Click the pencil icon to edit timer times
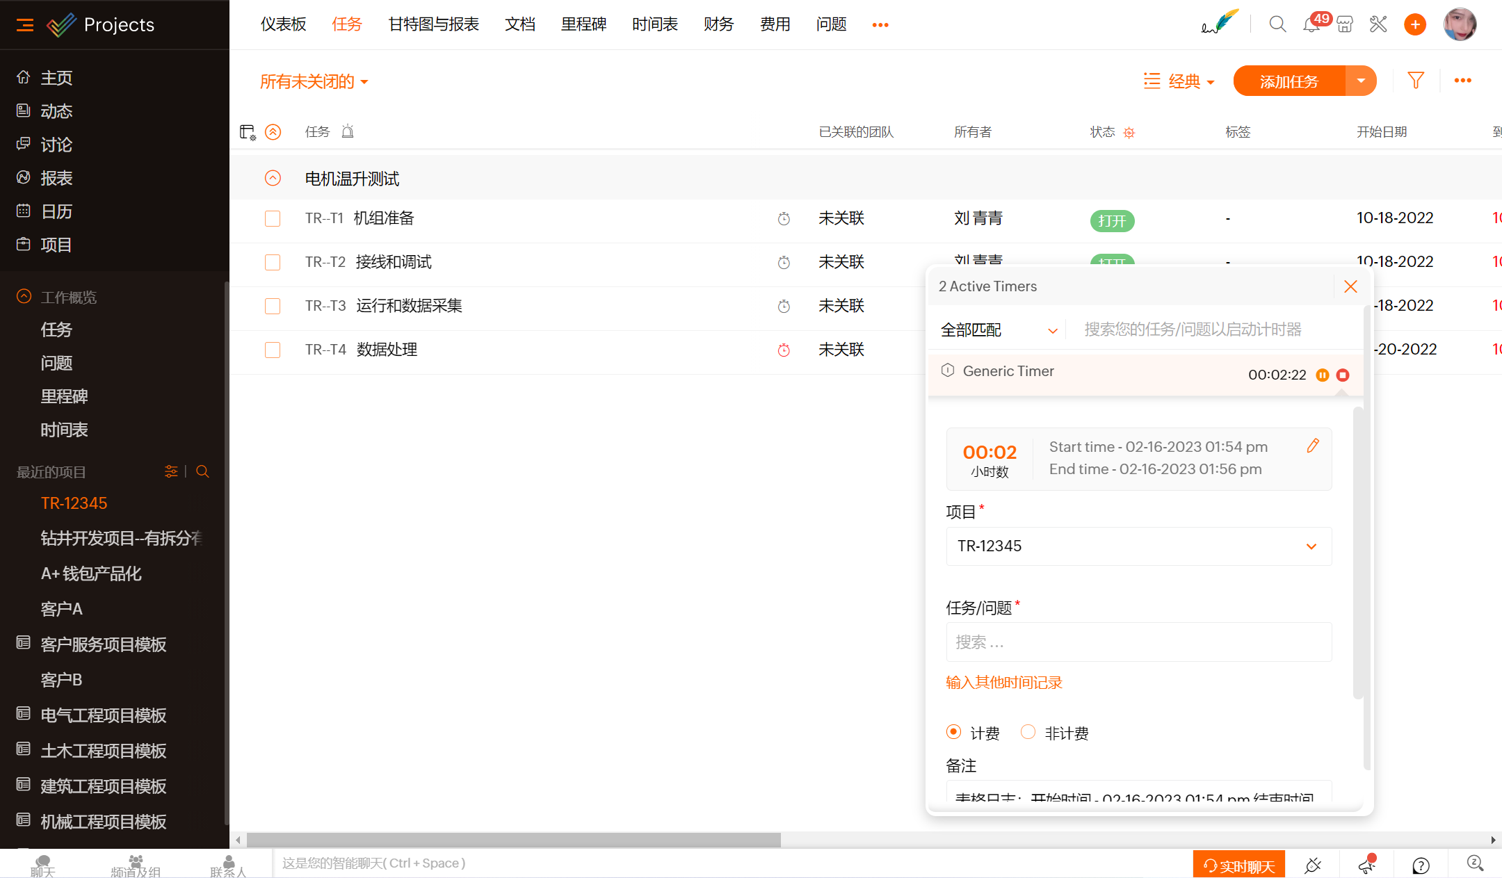1502x878 pixels. [1312, 446]
